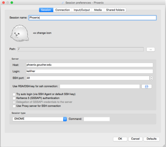Focus the Host input field
Screen dimensions: 166x147
[89, 65]
